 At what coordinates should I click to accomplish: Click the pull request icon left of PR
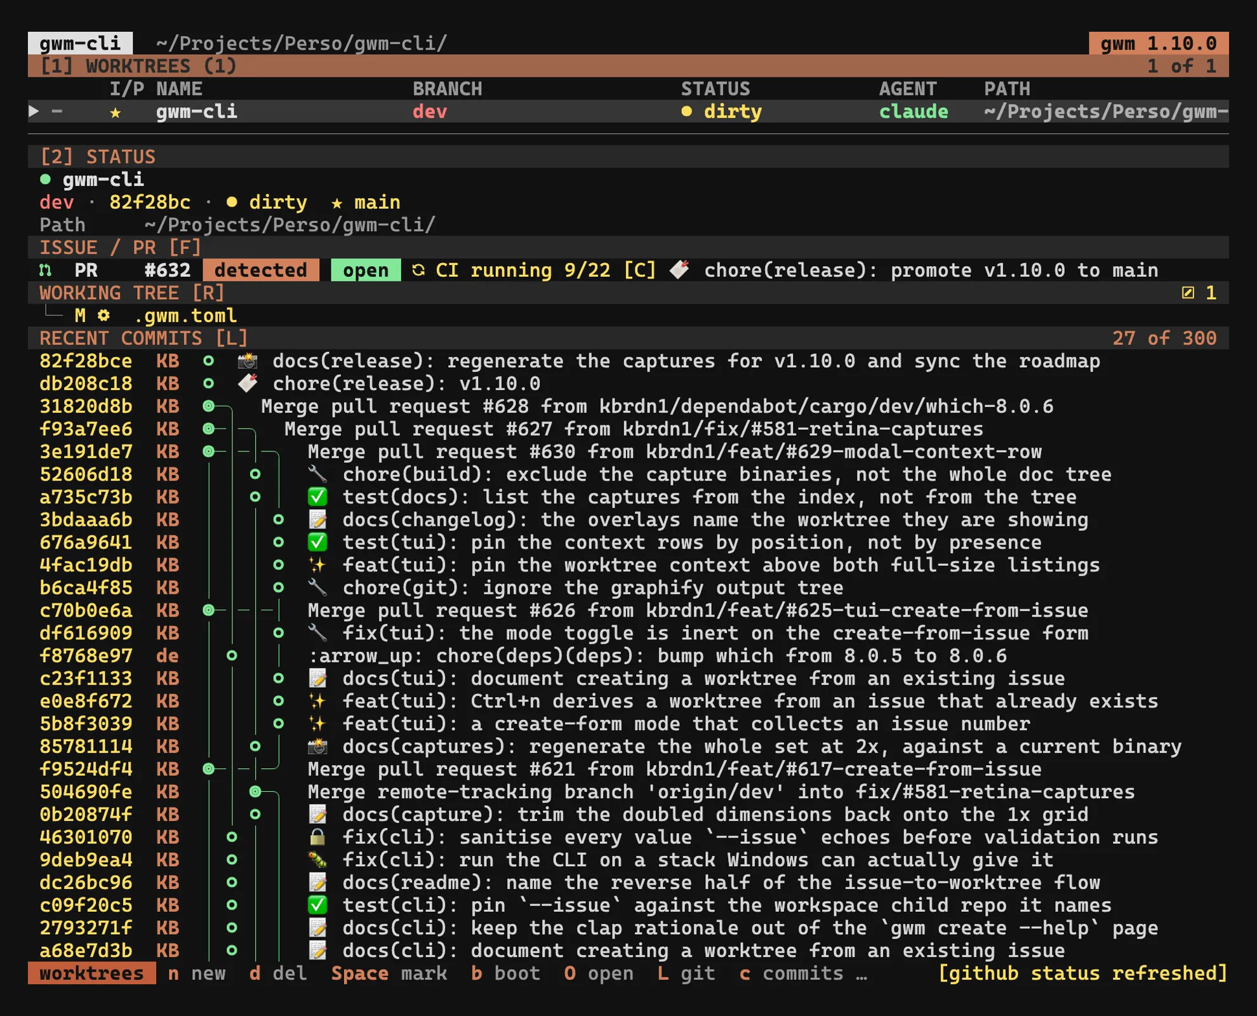(45, 271)
